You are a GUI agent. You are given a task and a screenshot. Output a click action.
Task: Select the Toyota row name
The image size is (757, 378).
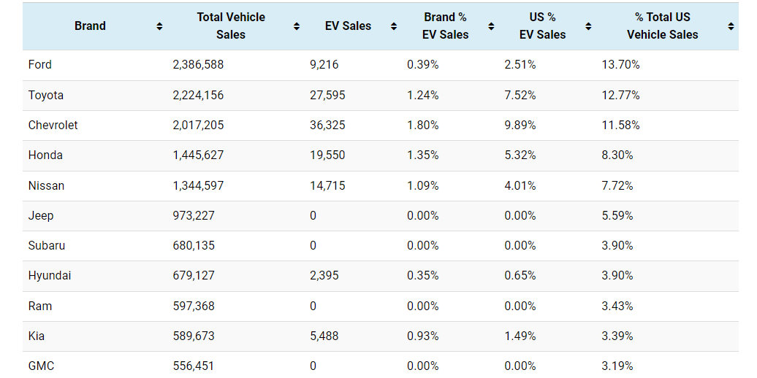point(46,96)
